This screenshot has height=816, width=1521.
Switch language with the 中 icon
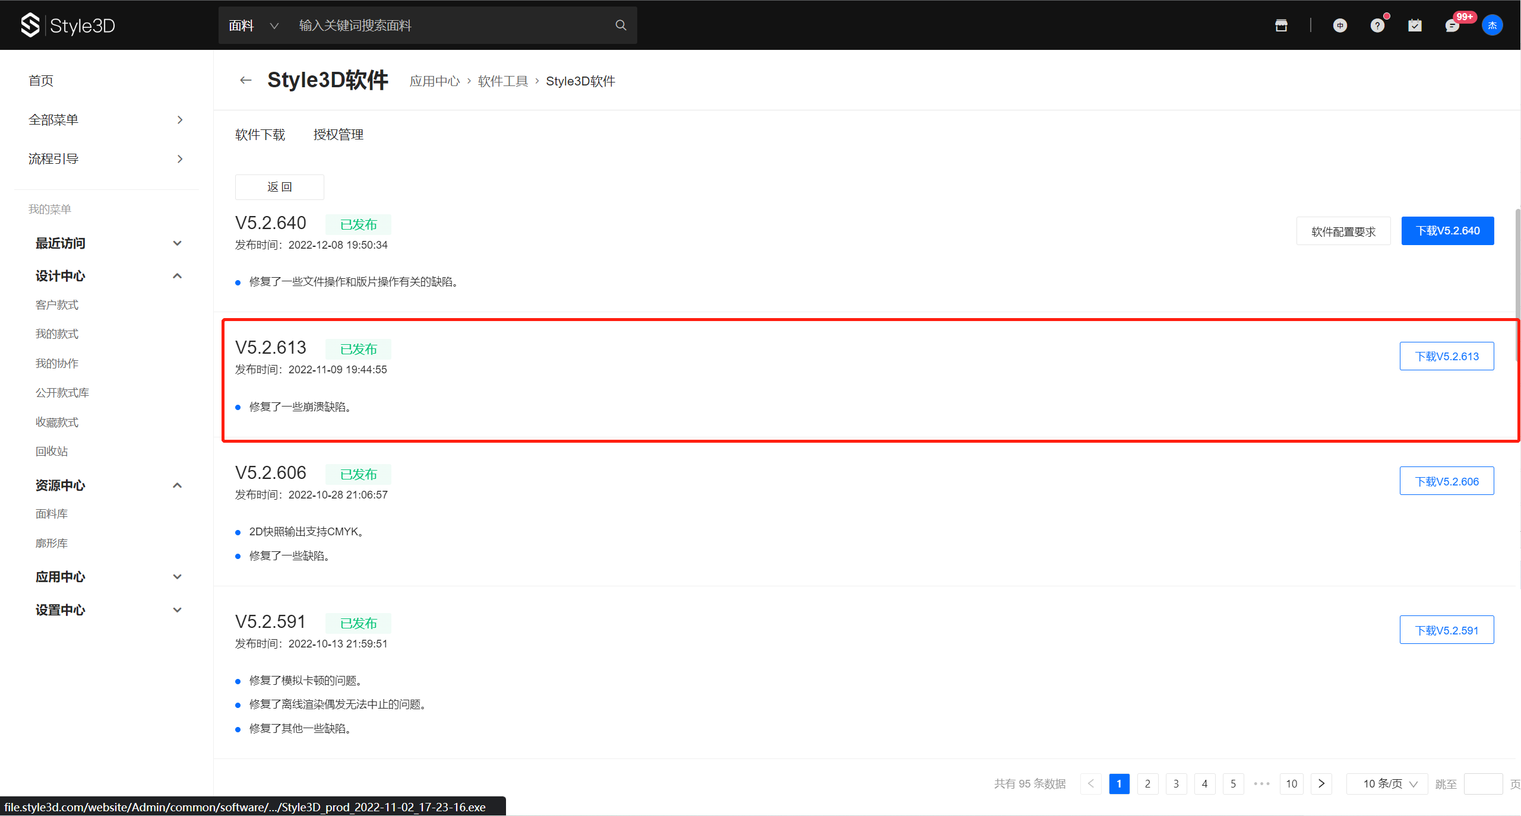(1340, 25)
